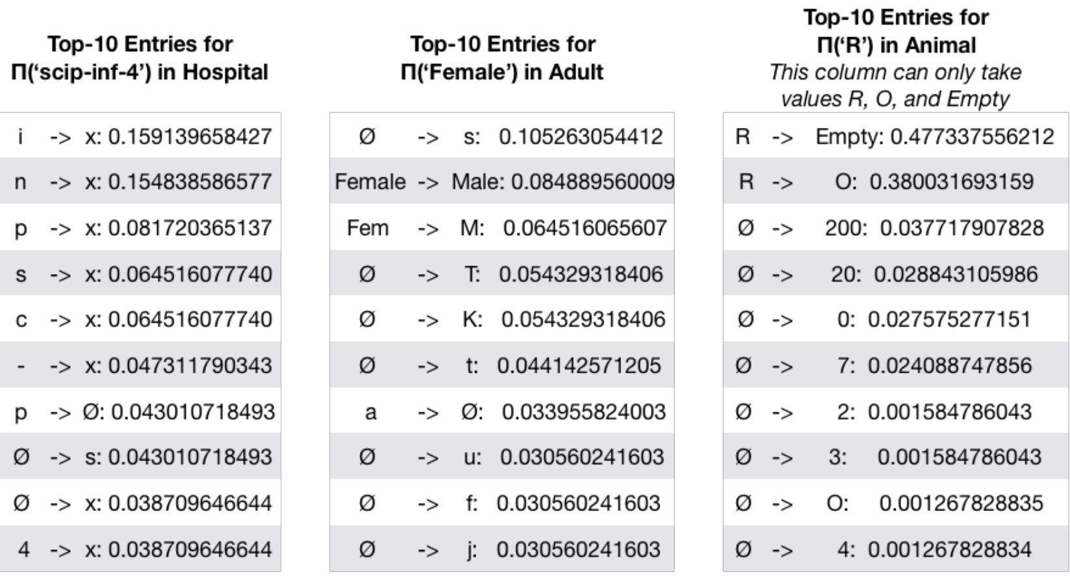This screenshot has width=1070, height=576.
Task: Select the 'n -> x: 0.154838586577' row
Action: pos(140,181)
